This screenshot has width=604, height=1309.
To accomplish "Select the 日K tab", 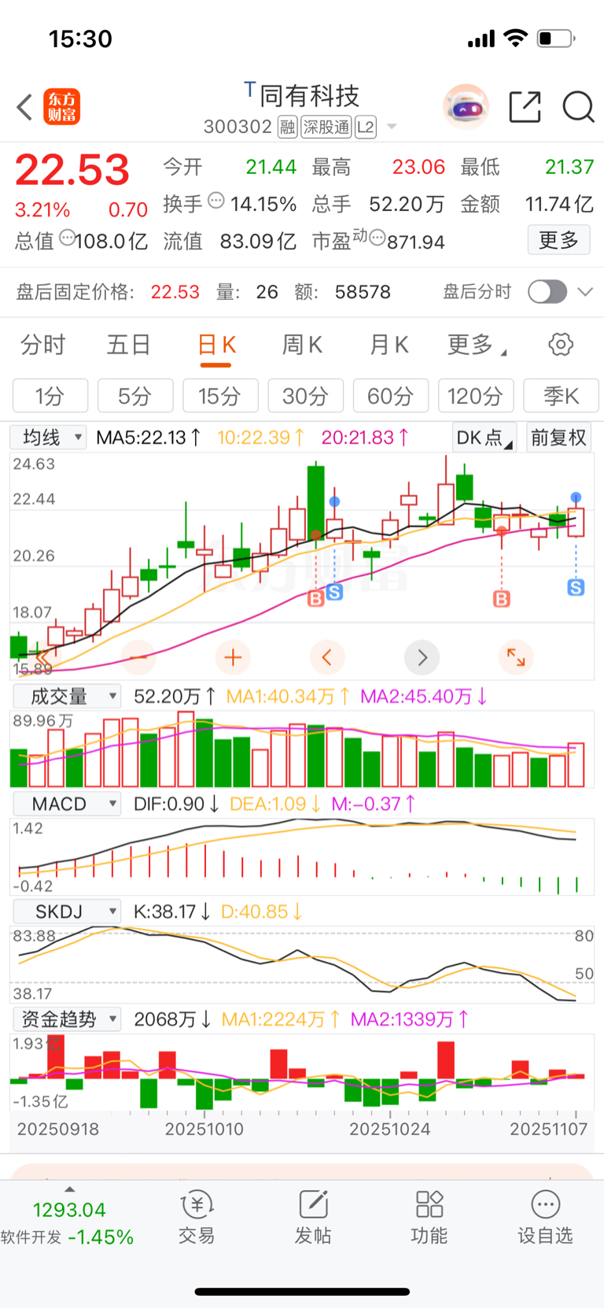I will [216, 345].
